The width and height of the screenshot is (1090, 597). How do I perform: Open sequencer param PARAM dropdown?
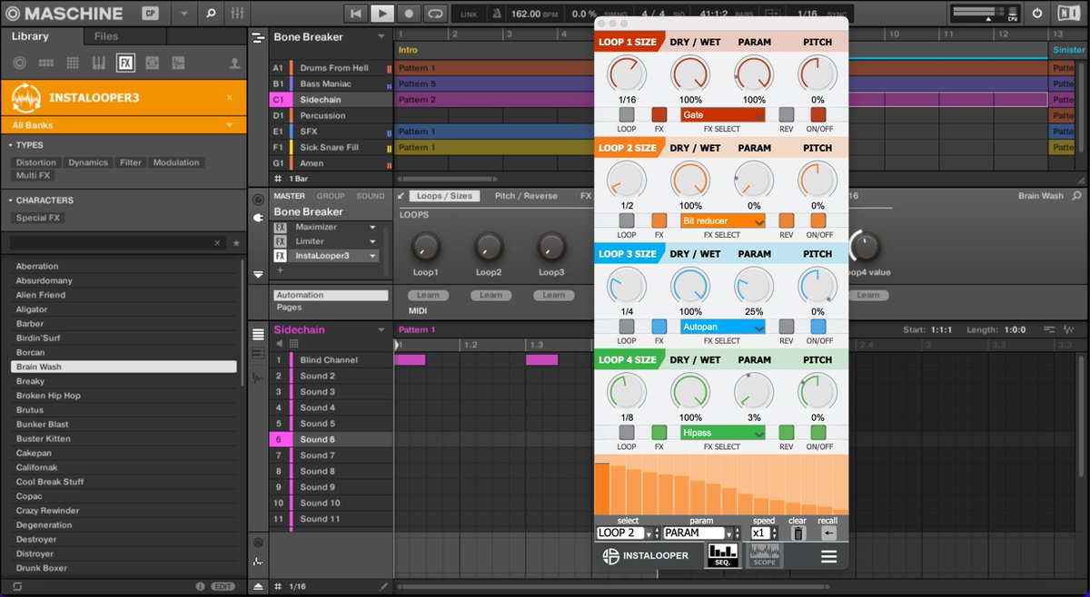(701, 533)
